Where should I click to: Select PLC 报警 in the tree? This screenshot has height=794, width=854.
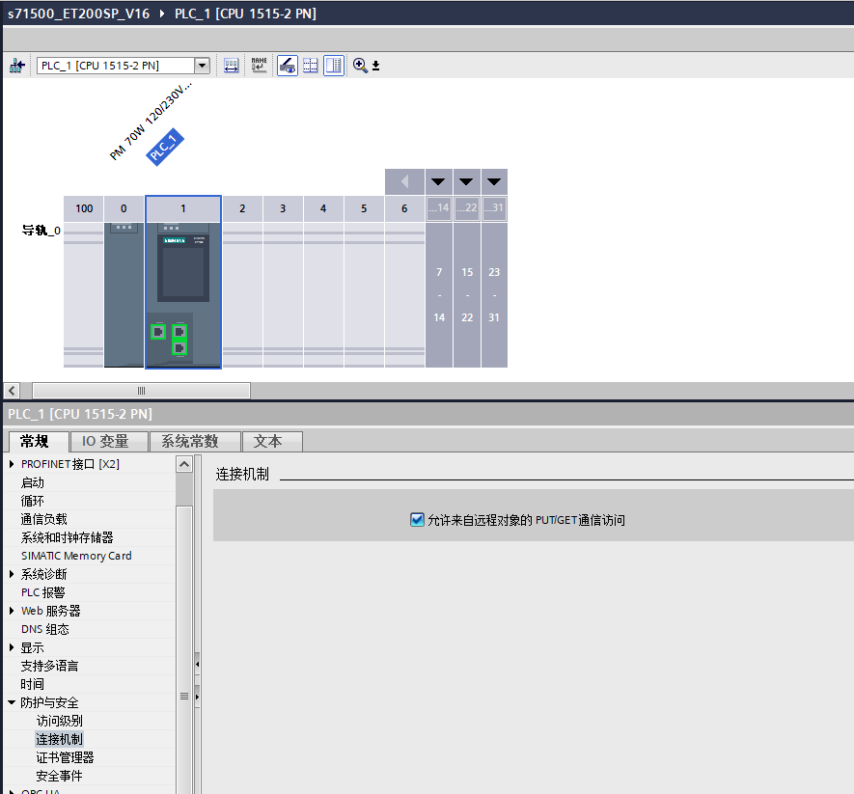coord(43,592)
